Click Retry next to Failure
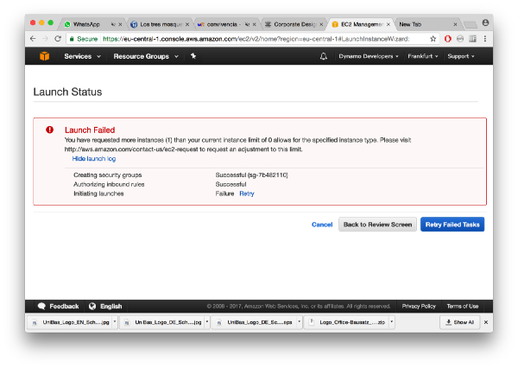The image size is (518, 368). (246, 194)
